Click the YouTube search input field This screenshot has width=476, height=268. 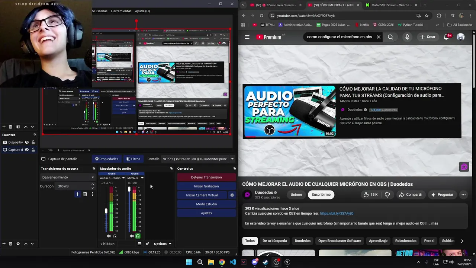[x=339, y=37]
